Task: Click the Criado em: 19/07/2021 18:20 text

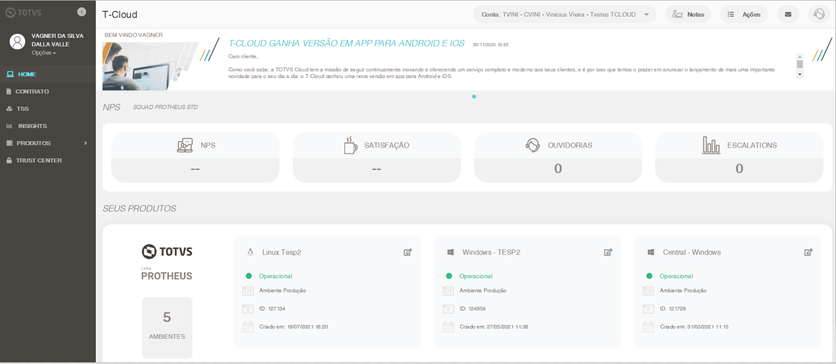Action: click(x=293, y=327)
